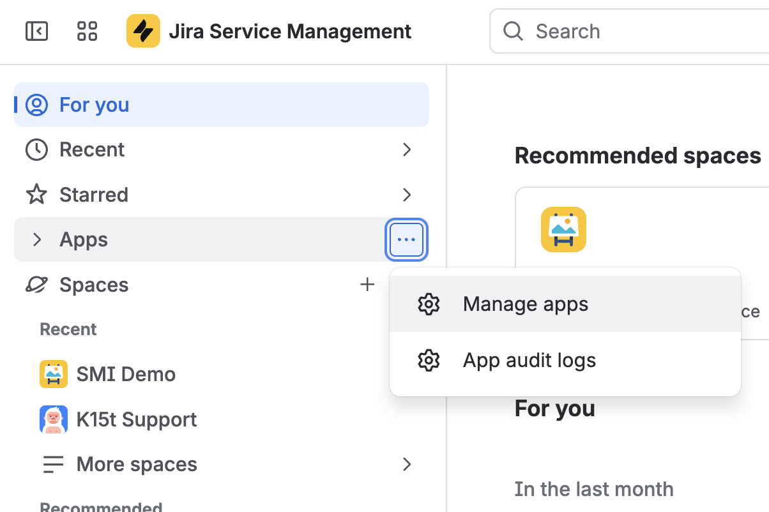
Task: Click the magnifier icon in Search
Action: coord(513,31)
